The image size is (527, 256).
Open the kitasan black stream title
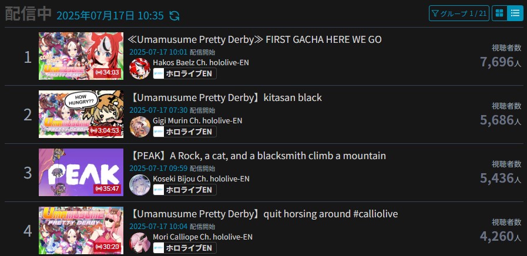pos(225,98)
